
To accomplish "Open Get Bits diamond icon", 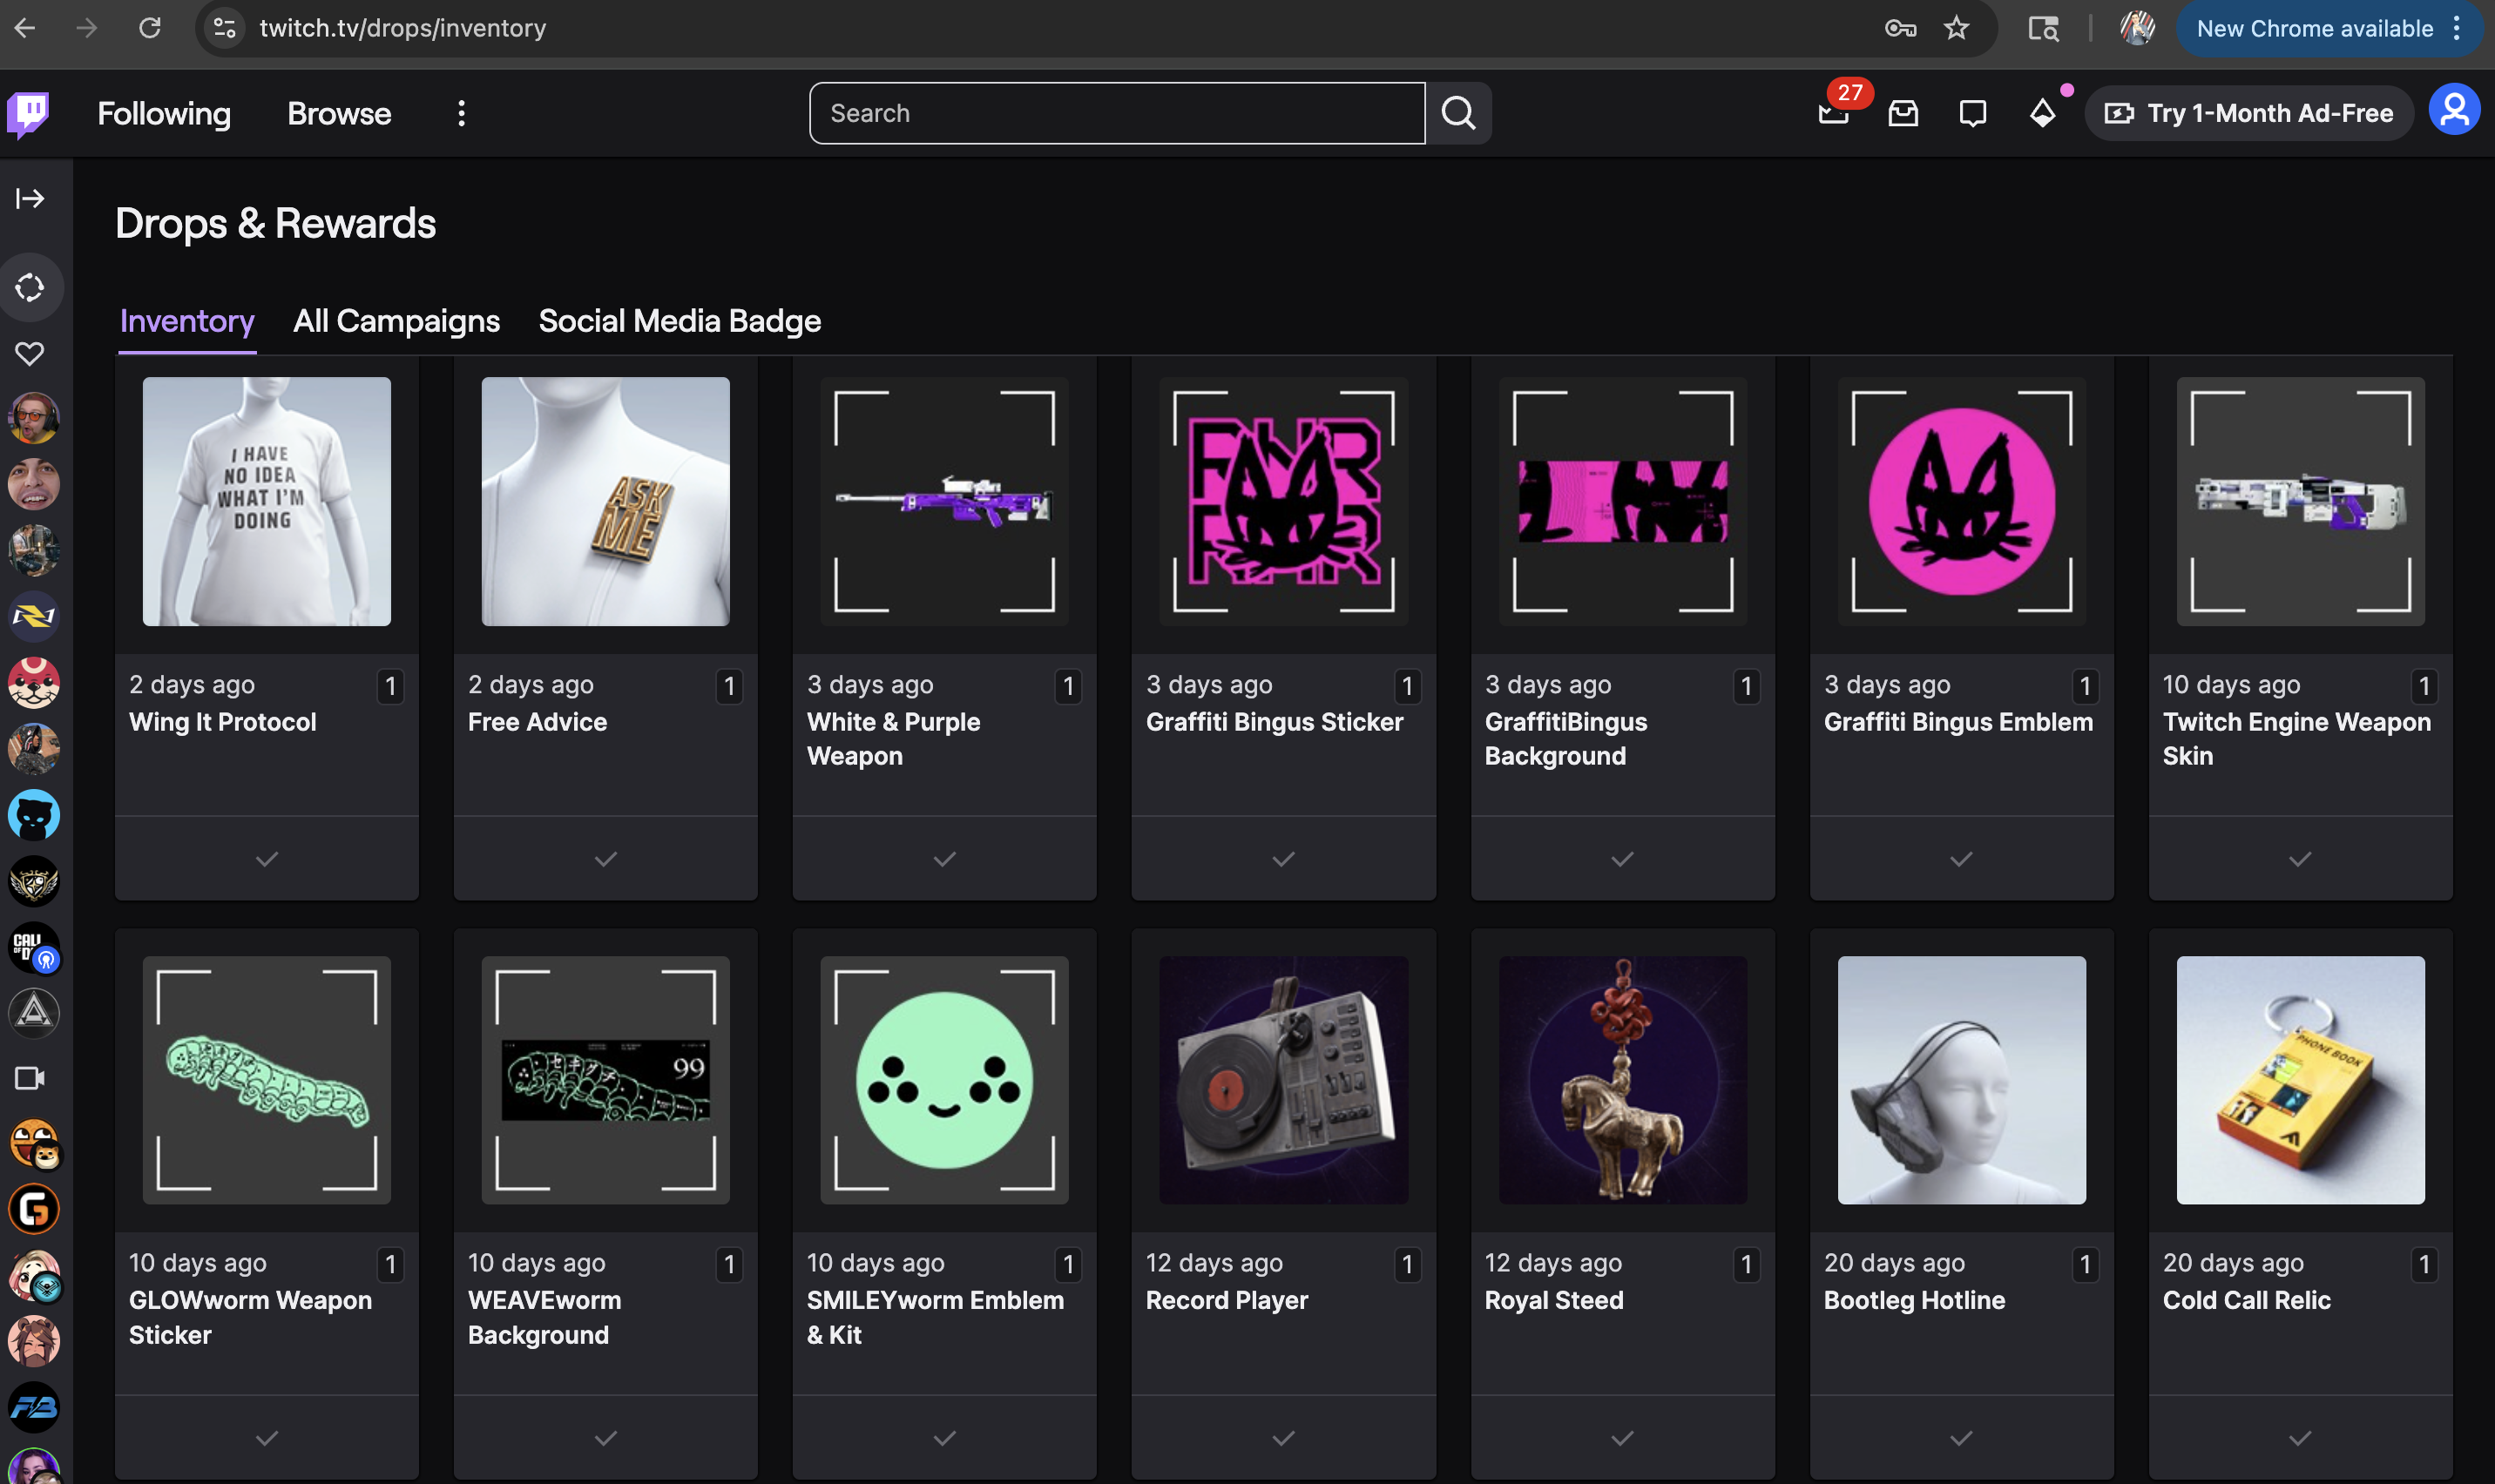I will (2042, 113).
